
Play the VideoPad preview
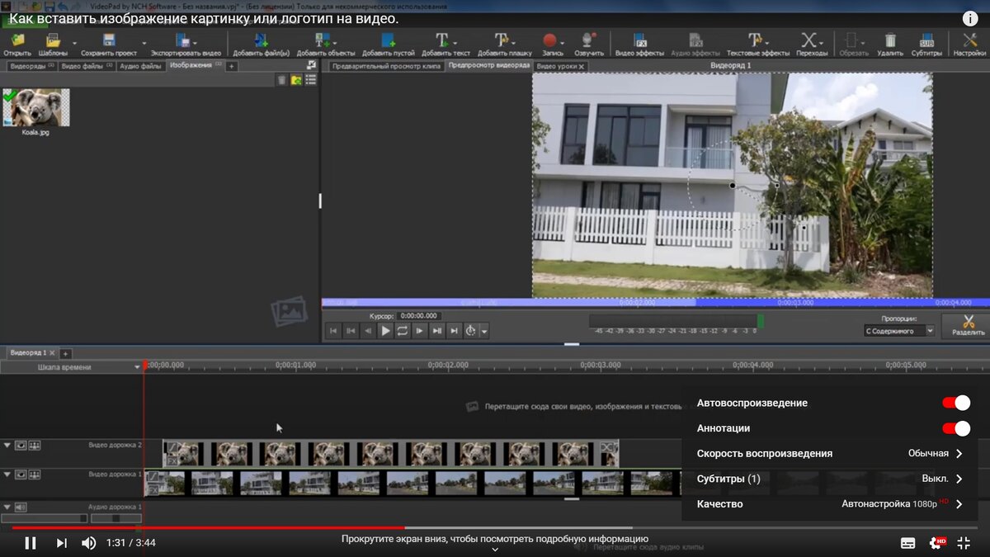coord(385,331)
